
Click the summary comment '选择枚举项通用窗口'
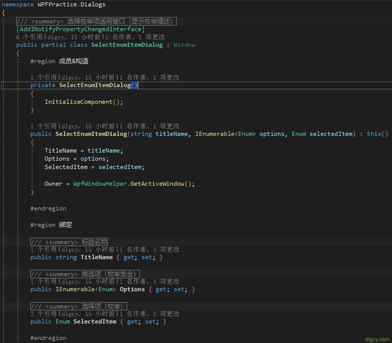96,21
